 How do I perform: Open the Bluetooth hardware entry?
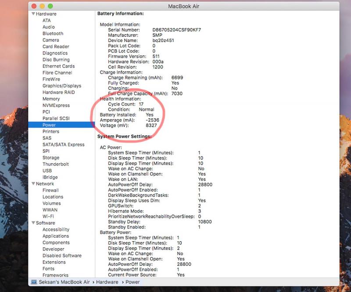(53, 34)
